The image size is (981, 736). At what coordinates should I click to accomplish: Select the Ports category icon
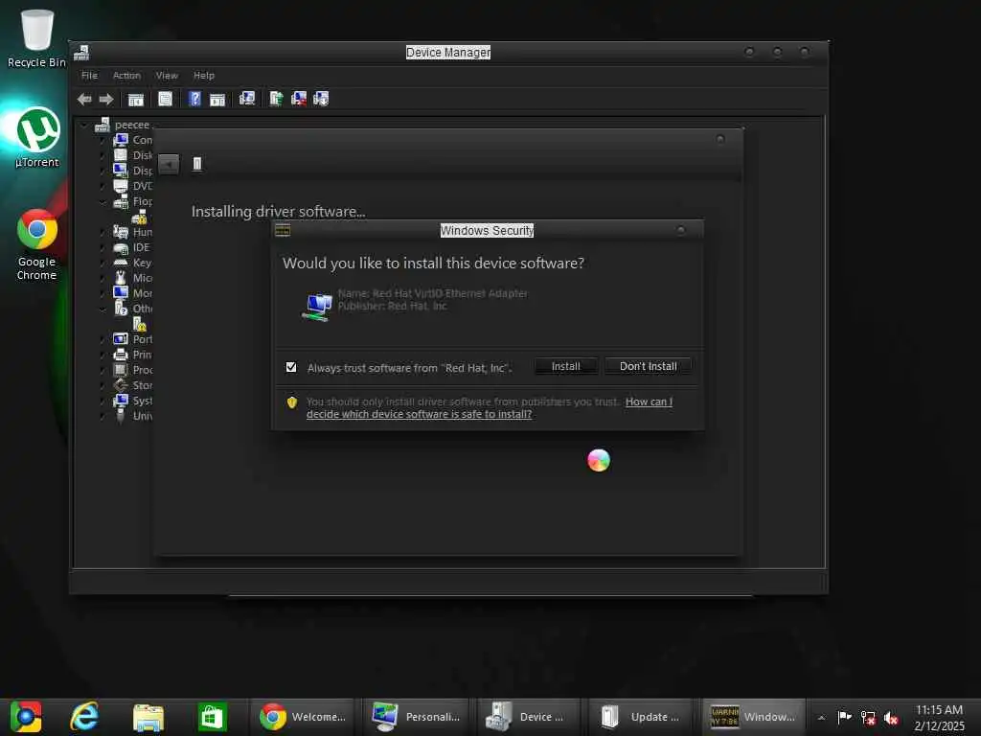pos(121,339)
